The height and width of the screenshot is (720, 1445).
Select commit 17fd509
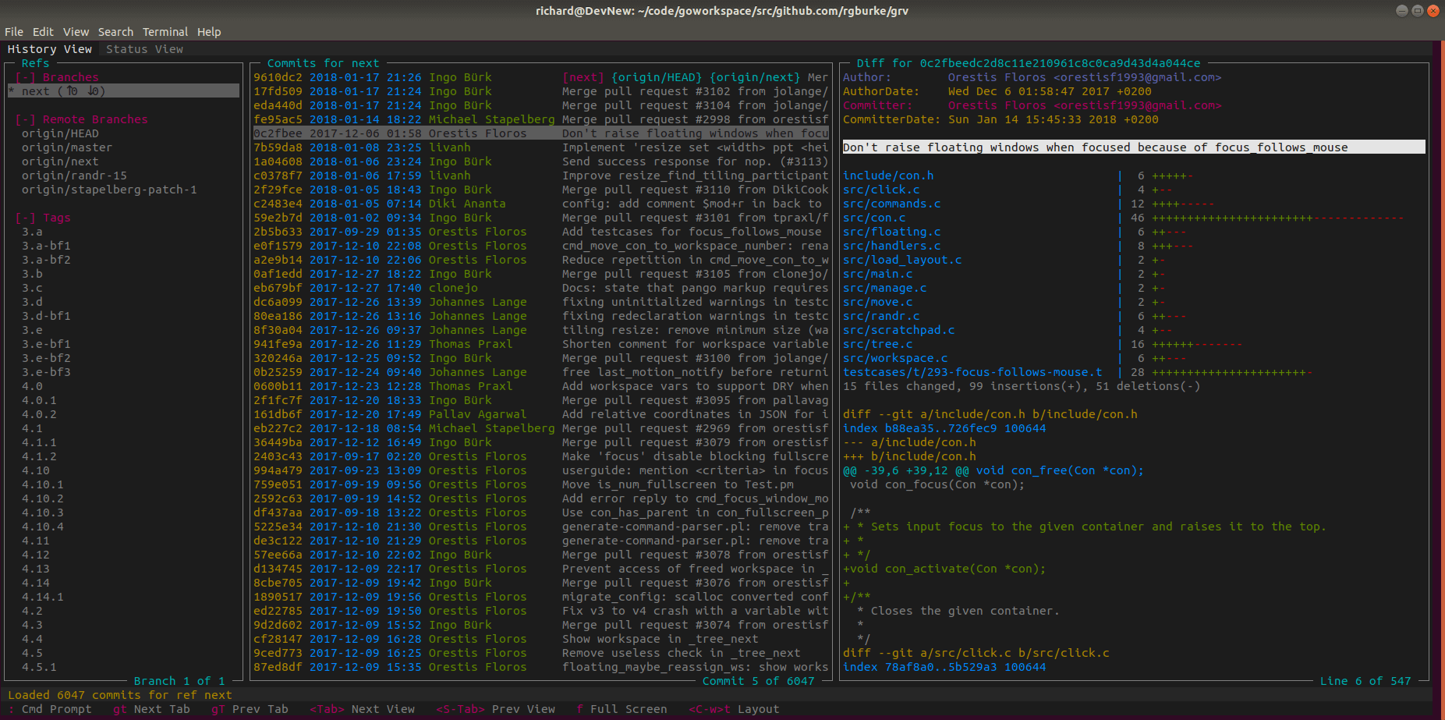(x=540, y=91)
